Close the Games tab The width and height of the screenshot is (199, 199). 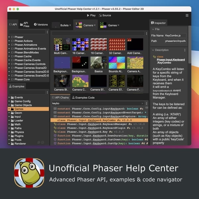pos(118,25)
